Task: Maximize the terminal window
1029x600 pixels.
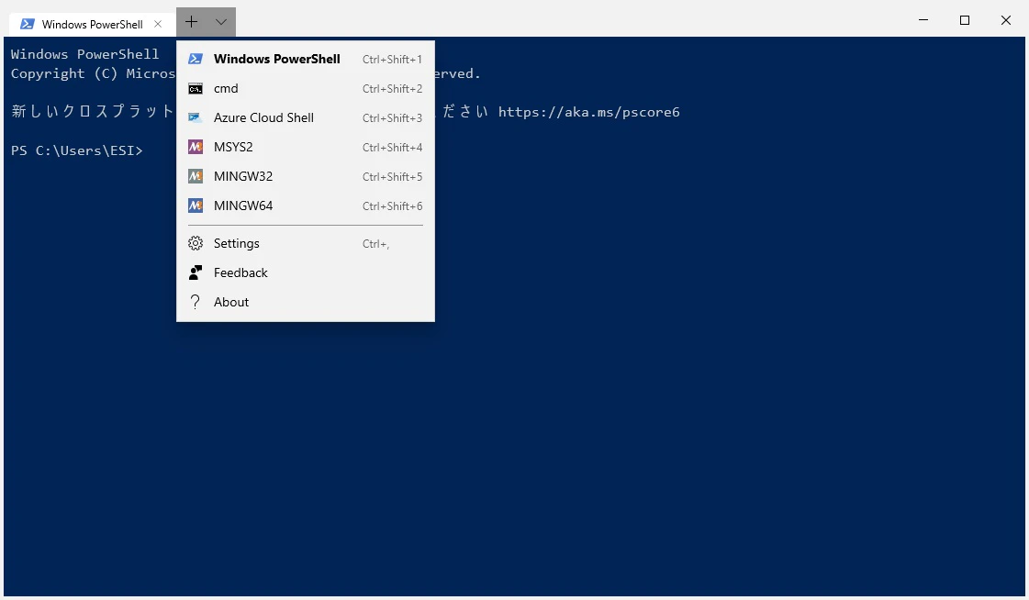Action: click(965, 20)
